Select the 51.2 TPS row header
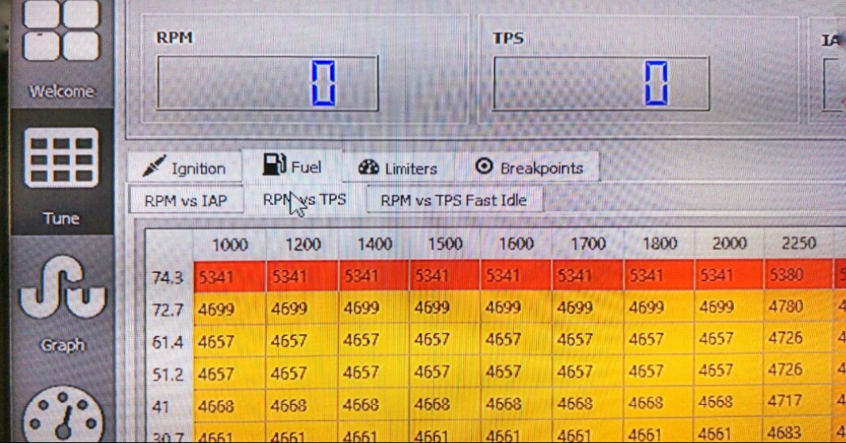The width and height of the screenshot is (846, 443). [x=169, y=374]
